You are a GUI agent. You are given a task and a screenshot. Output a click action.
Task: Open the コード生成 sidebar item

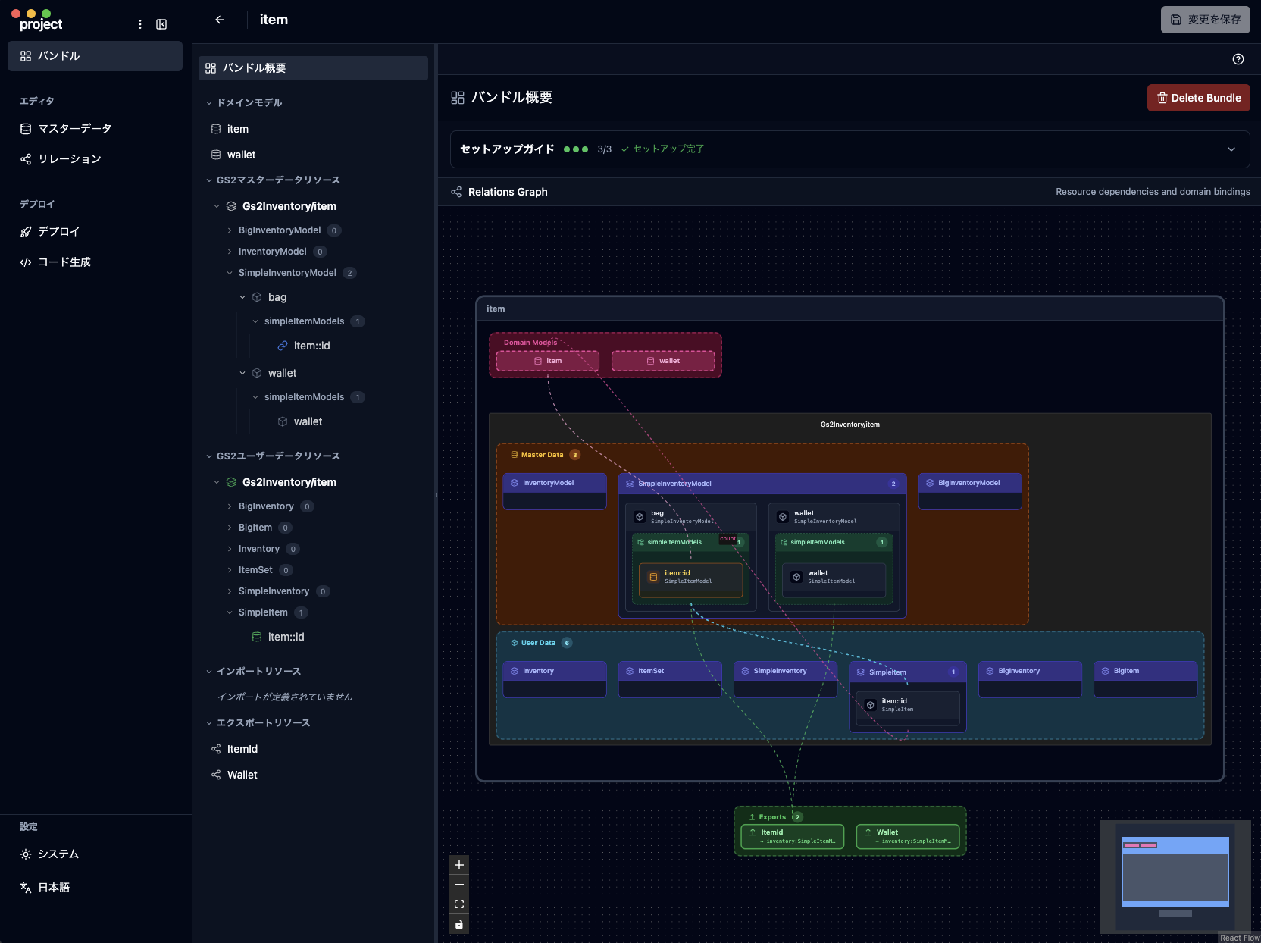pos(64,262)
